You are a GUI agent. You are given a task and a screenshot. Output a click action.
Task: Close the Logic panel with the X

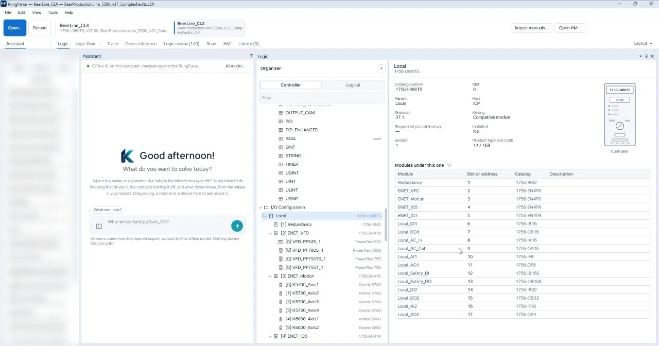[x=652, y=56]
